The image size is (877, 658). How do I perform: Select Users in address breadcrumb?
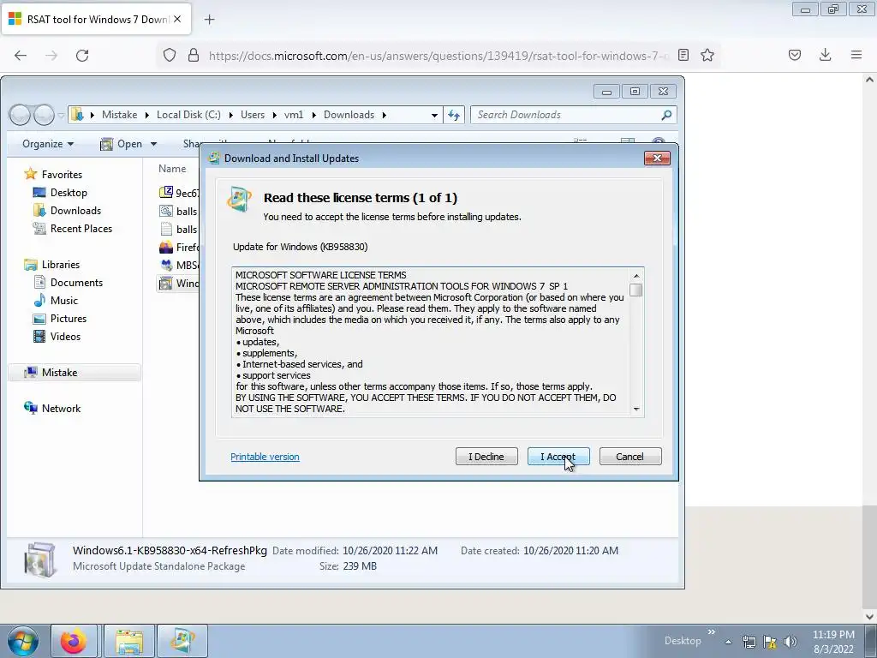click(x=253, y=115)
